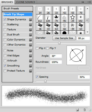Turn on the Airbrush option
Image resolution: width=92 pixels, height=112 pixels.
[x=5, y=61]
